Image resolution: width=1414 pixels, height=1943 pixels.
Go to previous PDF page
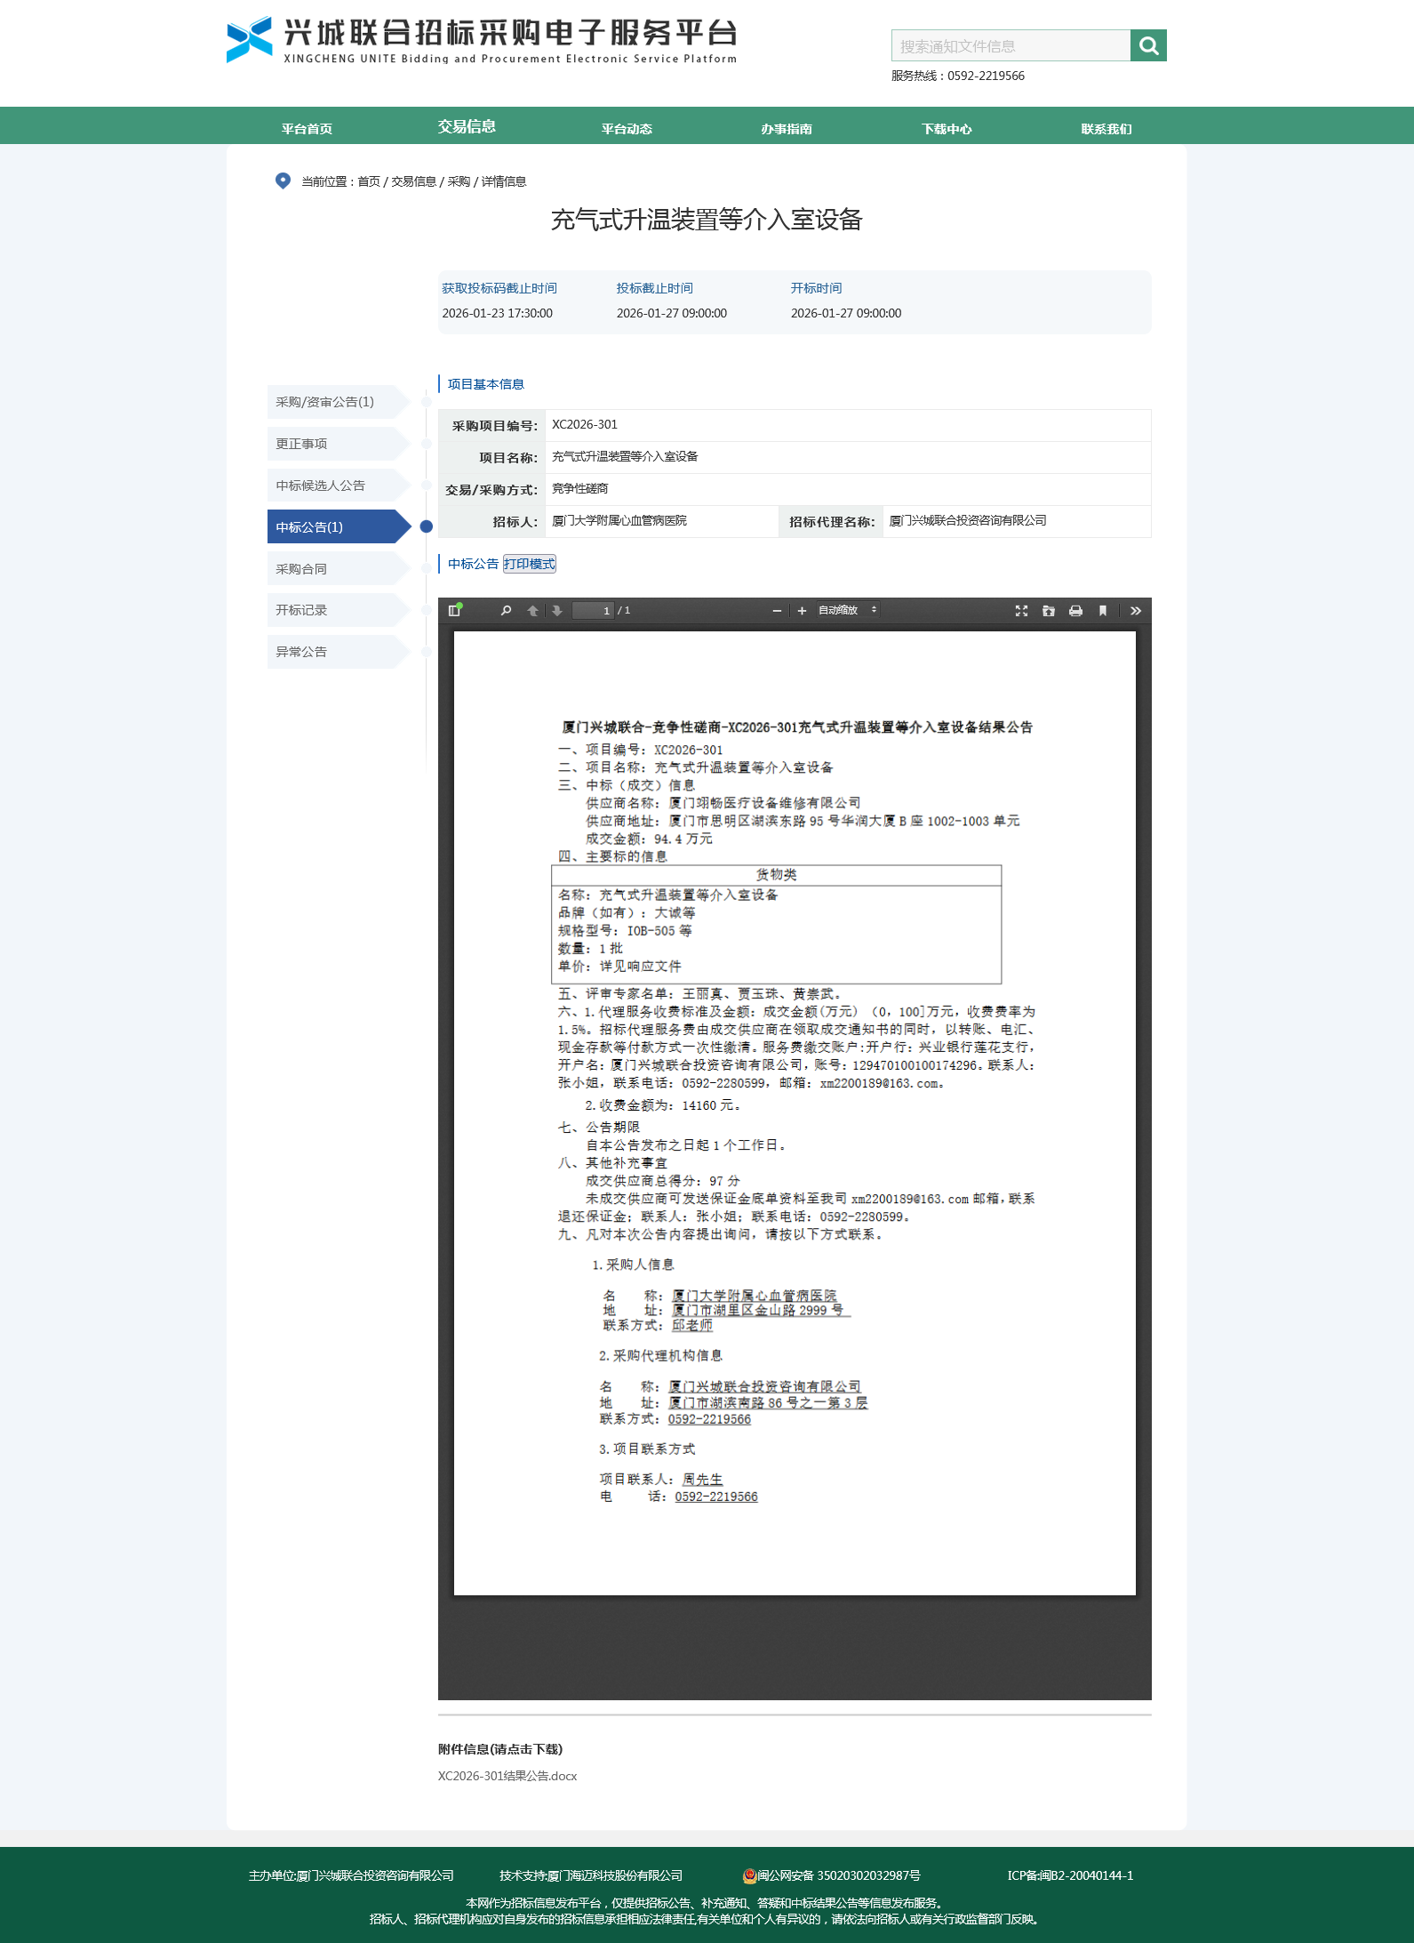pos(532,610)
